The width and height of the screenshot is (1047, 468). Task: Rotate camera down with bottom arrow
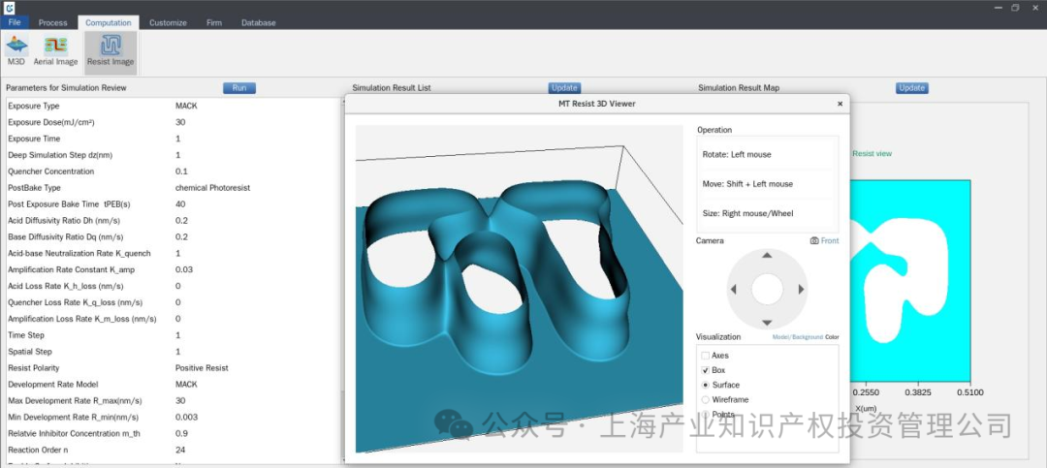[x=767, y=323]
